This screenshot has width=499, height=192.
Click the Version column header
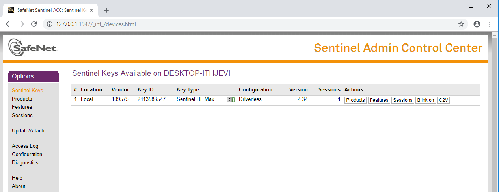[298, 90]
